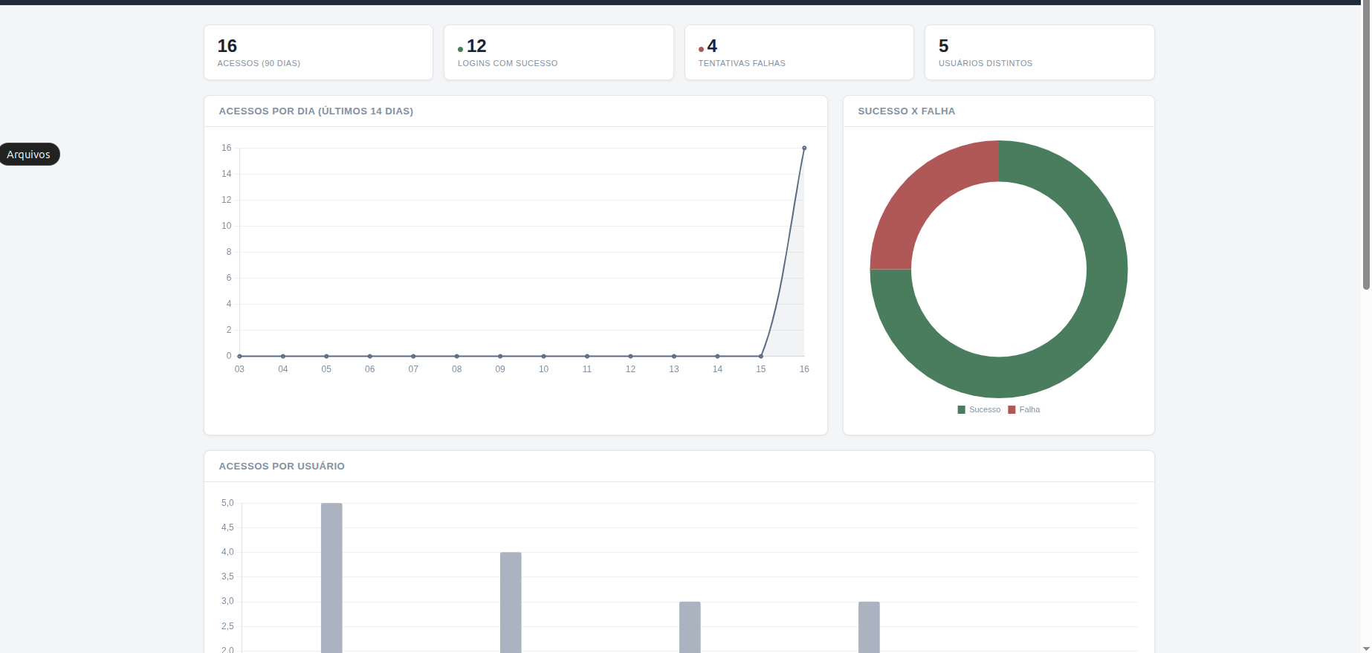Viewport: 1372px width, 653px height.
Task: Click the red dot beside 4
Action: click(x=701, y=49)
